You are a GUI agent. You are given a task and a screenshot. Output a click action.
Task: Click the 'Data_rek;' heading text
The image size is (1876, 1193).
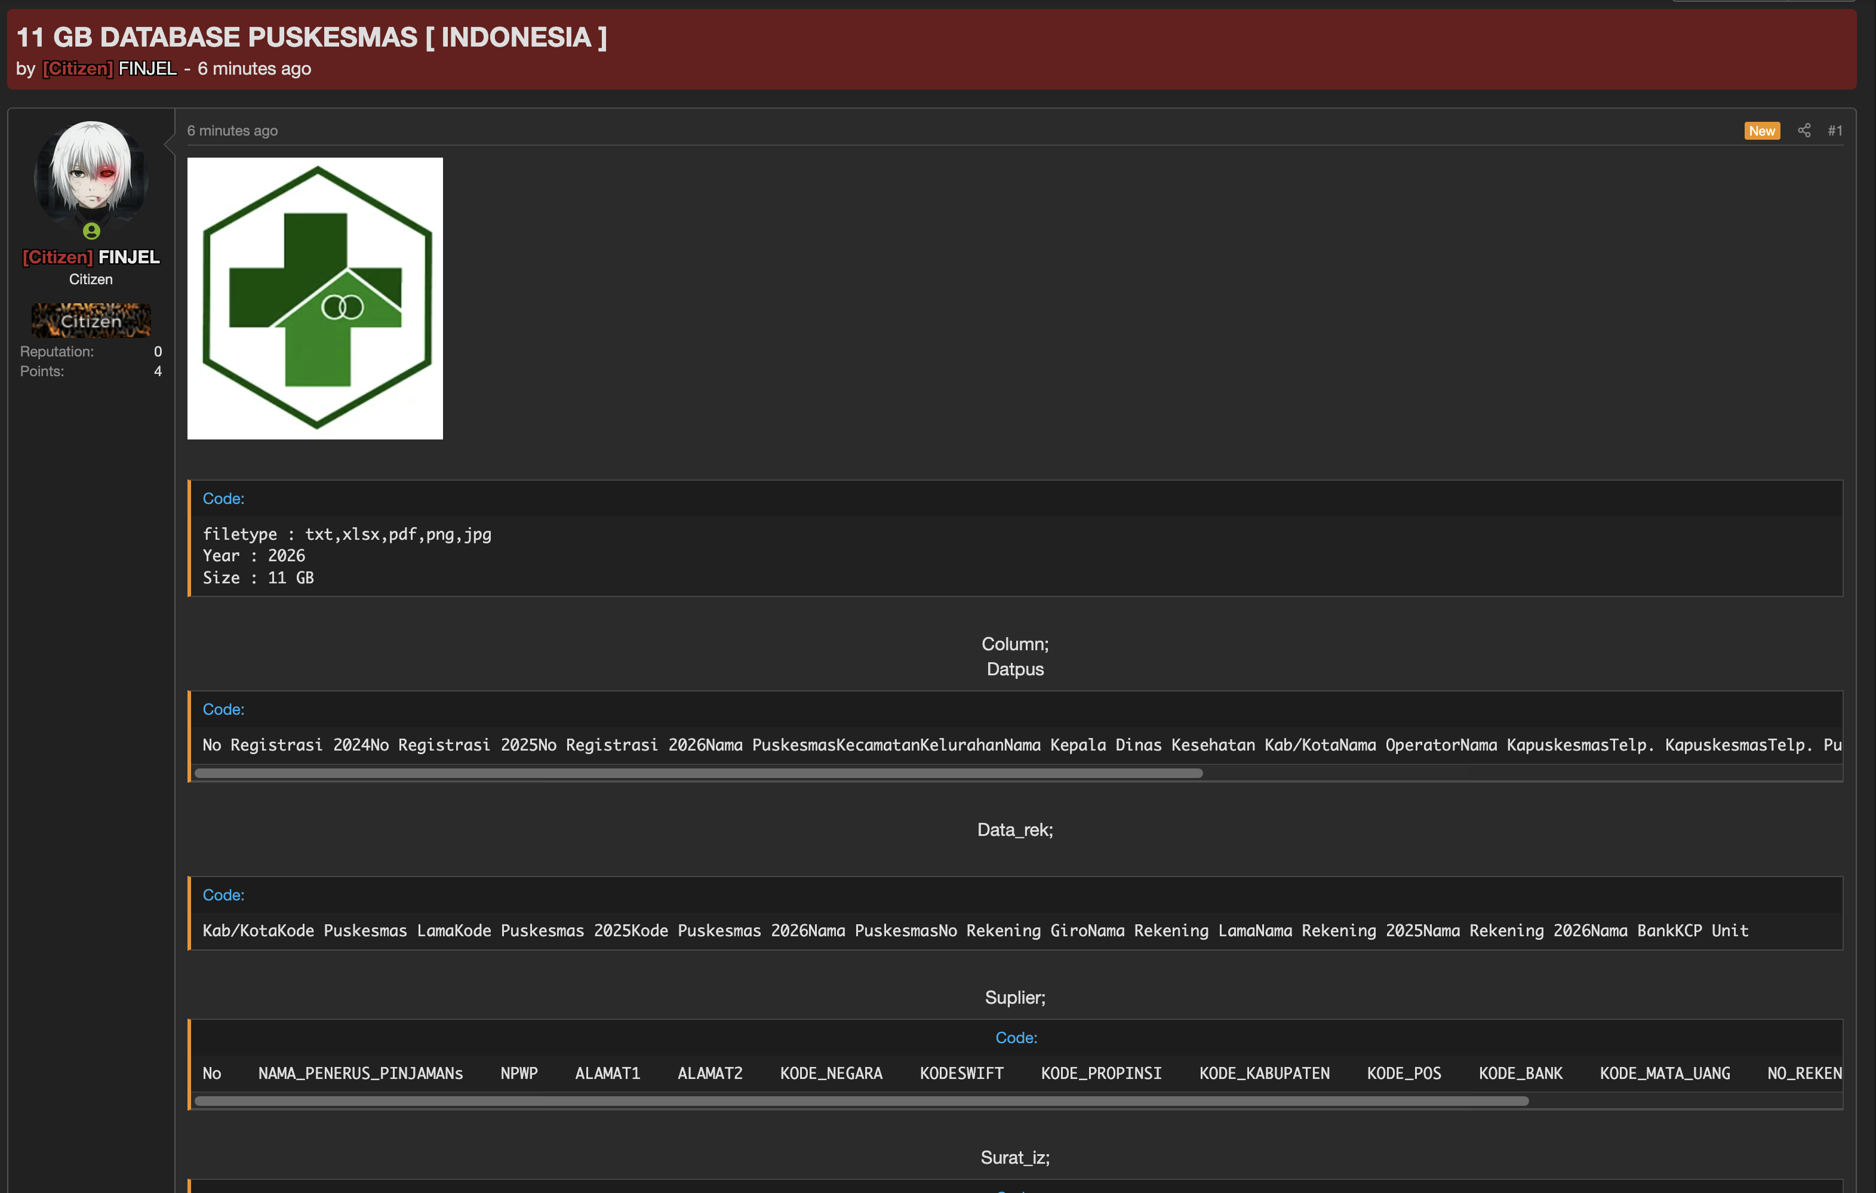coord(1015,829)
